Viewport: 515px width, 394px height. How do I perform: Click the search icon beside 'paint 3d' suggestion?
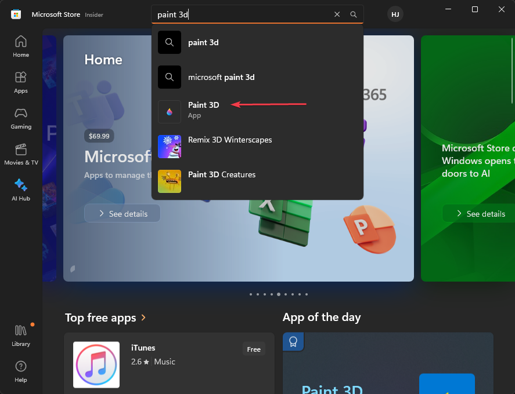point(170,42)
